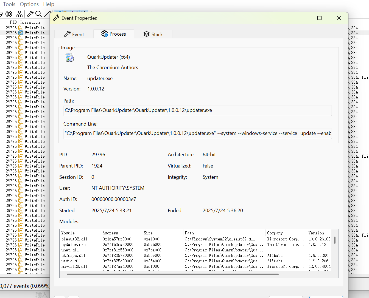
Task: Click the name updater.exe in Image section
Action: (100, 78)
